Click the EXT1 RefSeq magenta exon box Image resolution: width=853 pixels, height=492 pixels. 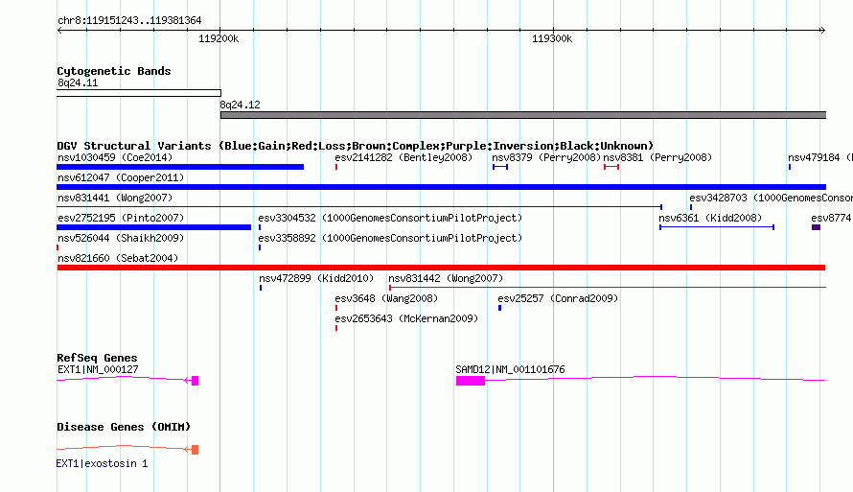pyautogui.click(x=196, y=381)
